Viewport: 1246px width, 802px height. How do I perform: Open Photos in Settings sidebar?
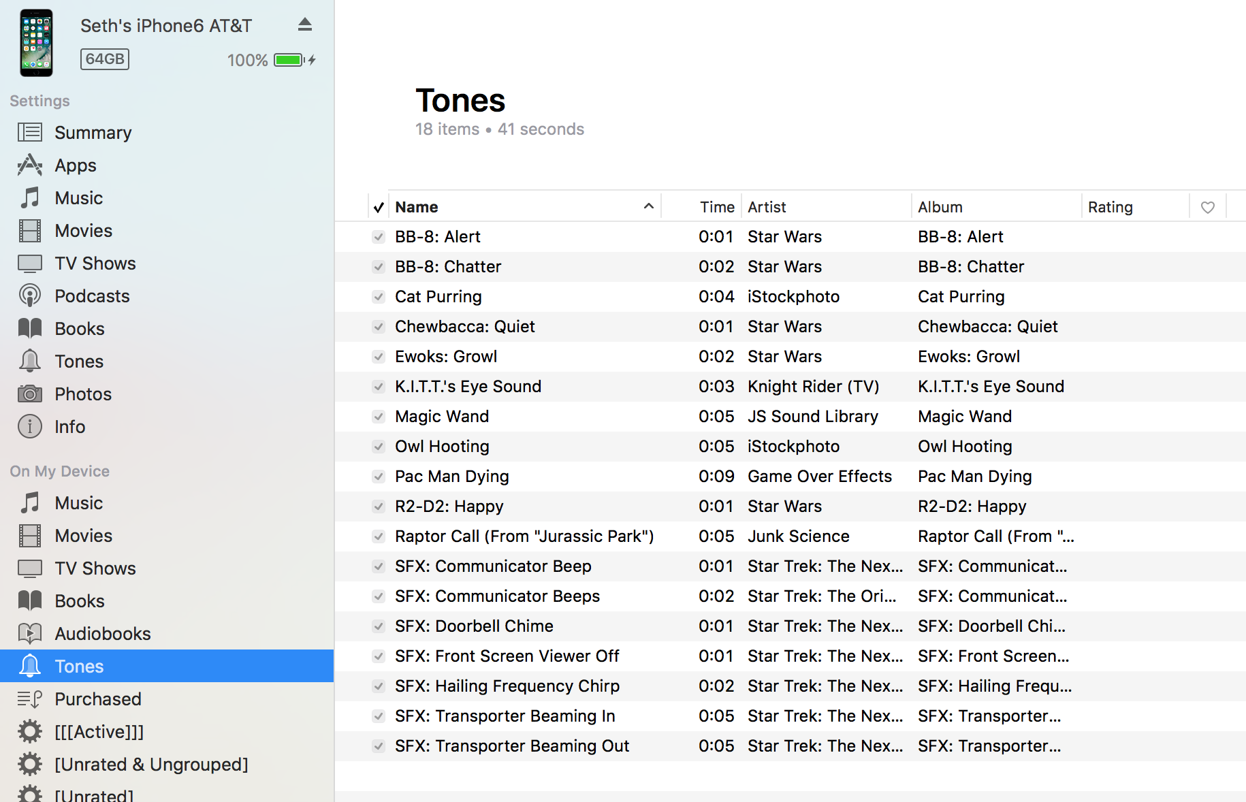click(83, 394)
